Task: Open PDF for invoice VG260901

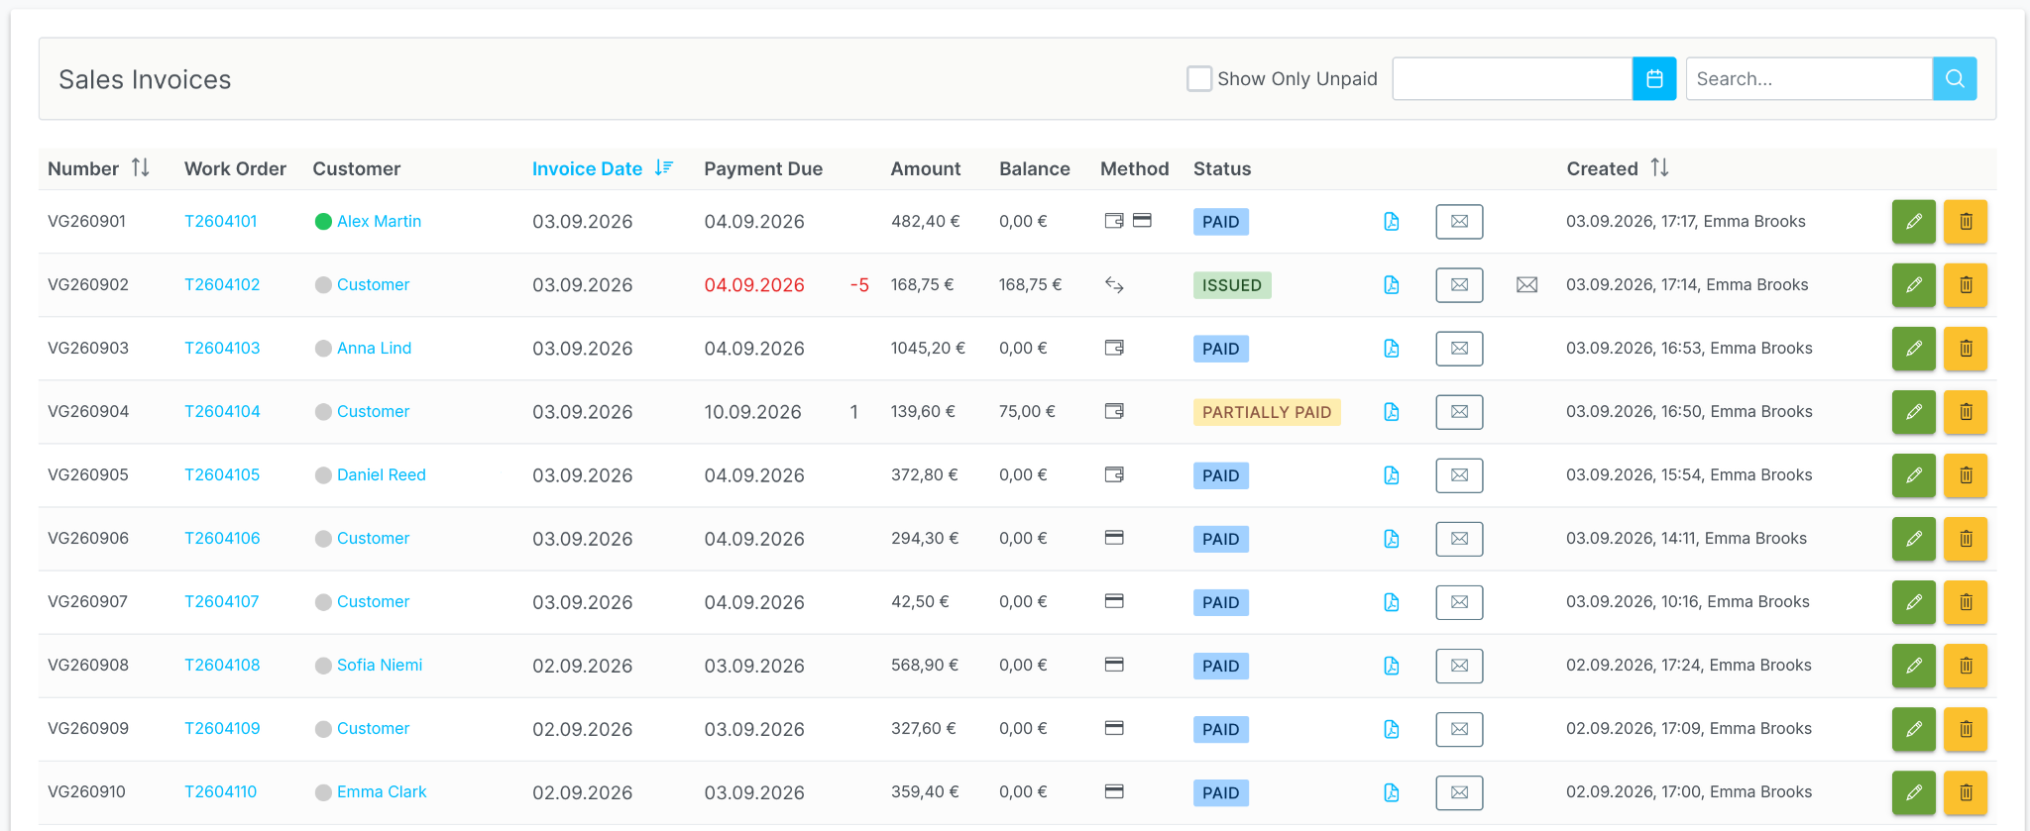Action: tap(1392, 222)
